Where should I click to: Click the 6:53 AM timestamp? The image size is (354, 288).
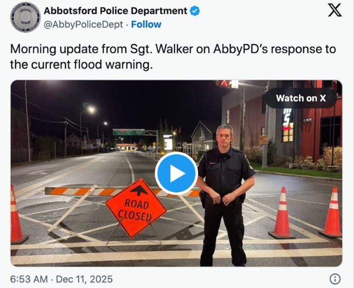29,279
